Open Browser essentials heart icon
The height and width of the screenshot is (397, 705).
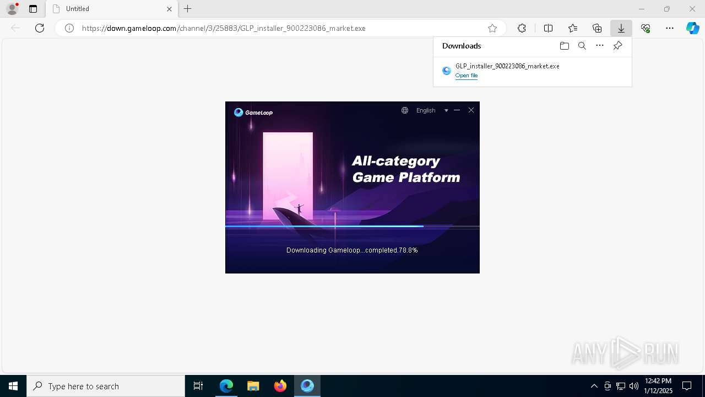point(646,28)
